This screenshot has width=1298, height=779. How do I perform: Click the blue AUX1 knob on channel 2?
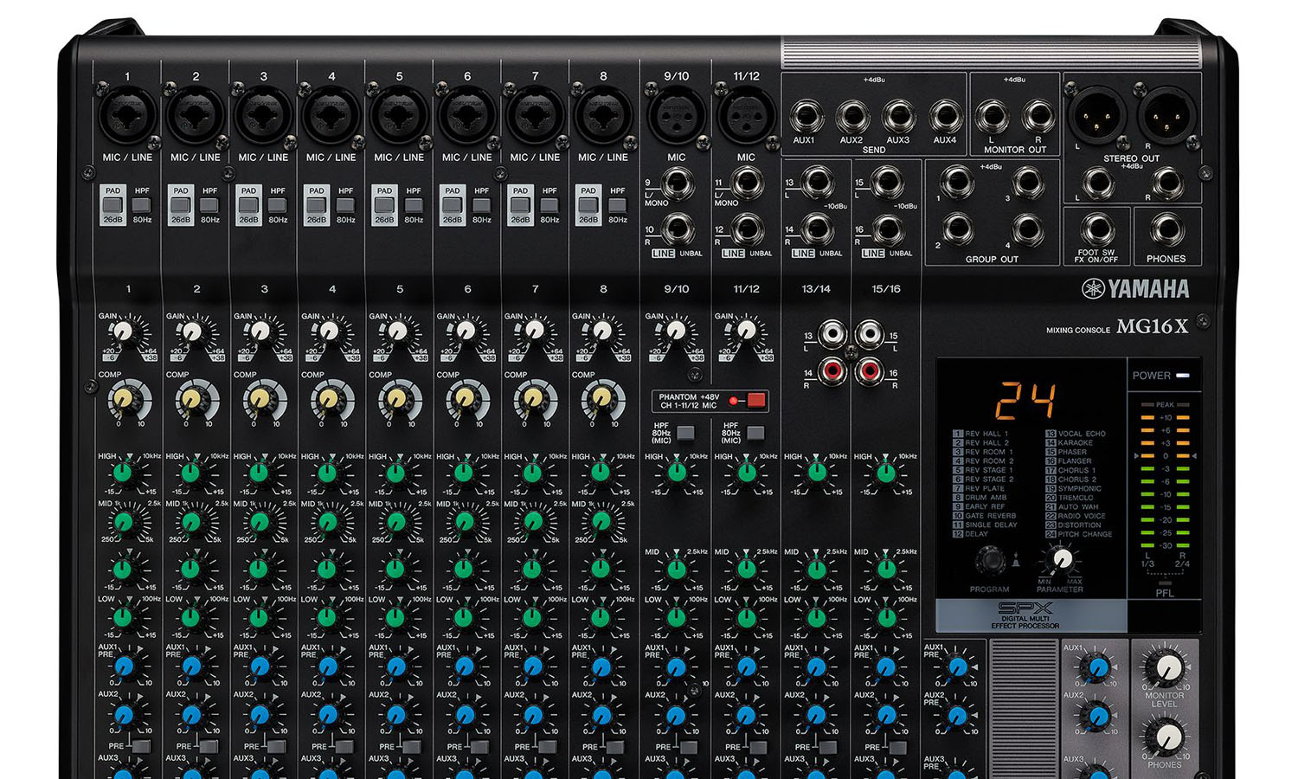191,666
